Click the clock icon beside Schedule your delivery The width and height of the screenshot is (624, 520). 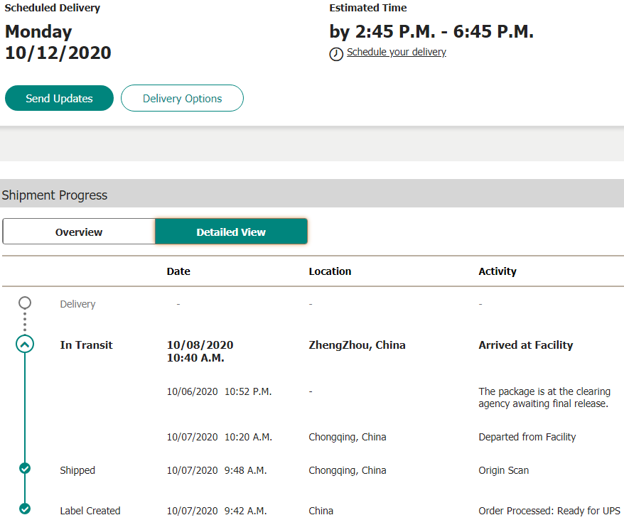point(336,54)
